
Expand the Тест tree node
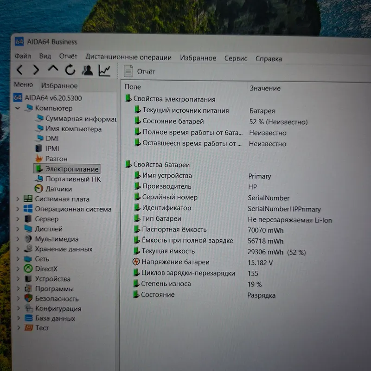pyautogui.click(x=19, y=328)
